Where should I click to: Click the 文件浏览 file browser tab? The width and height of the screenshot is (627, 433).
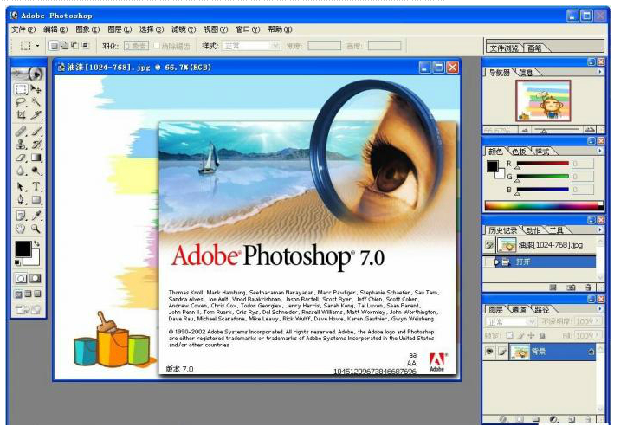(x=505, y=48)
